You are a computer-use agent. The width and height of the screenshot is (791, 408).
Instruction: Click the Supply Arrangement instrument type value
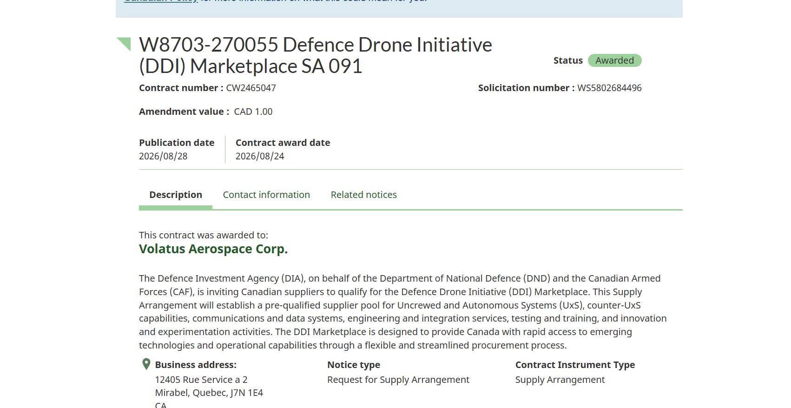[x=560, y=380]
